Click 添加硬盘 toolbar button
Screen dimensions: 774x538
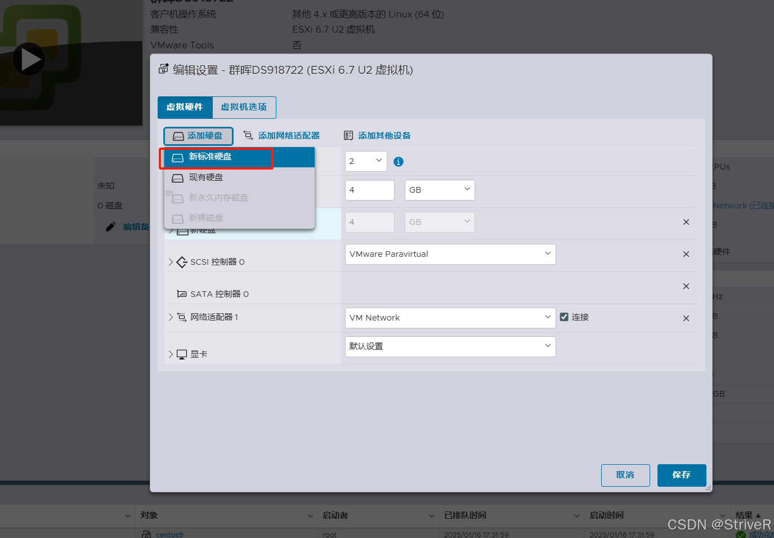click(198, 136)
